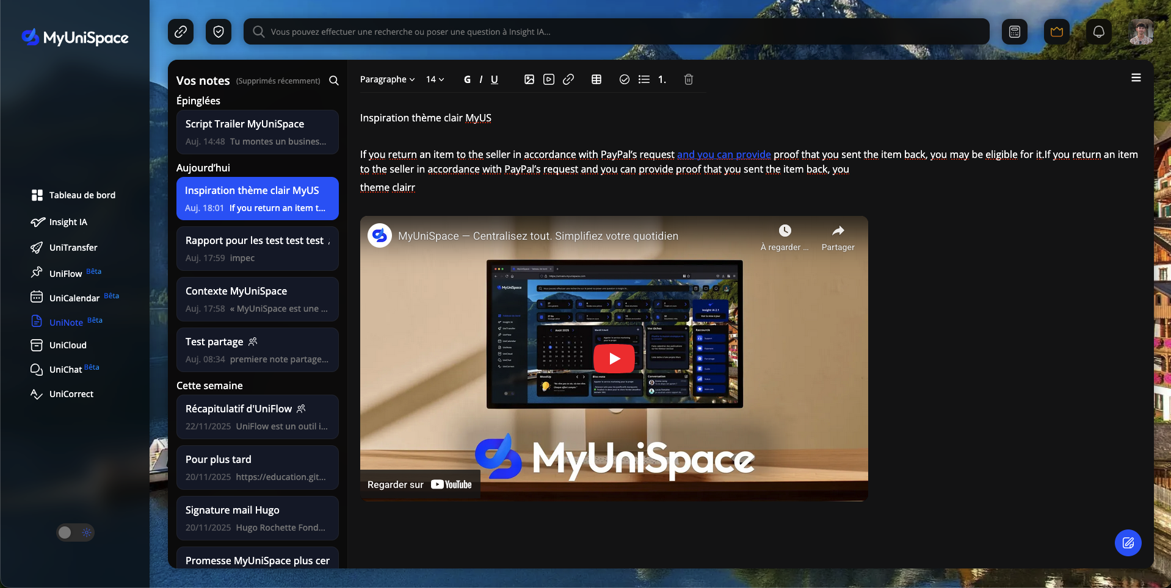
Task: Insert a hyperlink with the editor link icon
Action: [568, 79]
